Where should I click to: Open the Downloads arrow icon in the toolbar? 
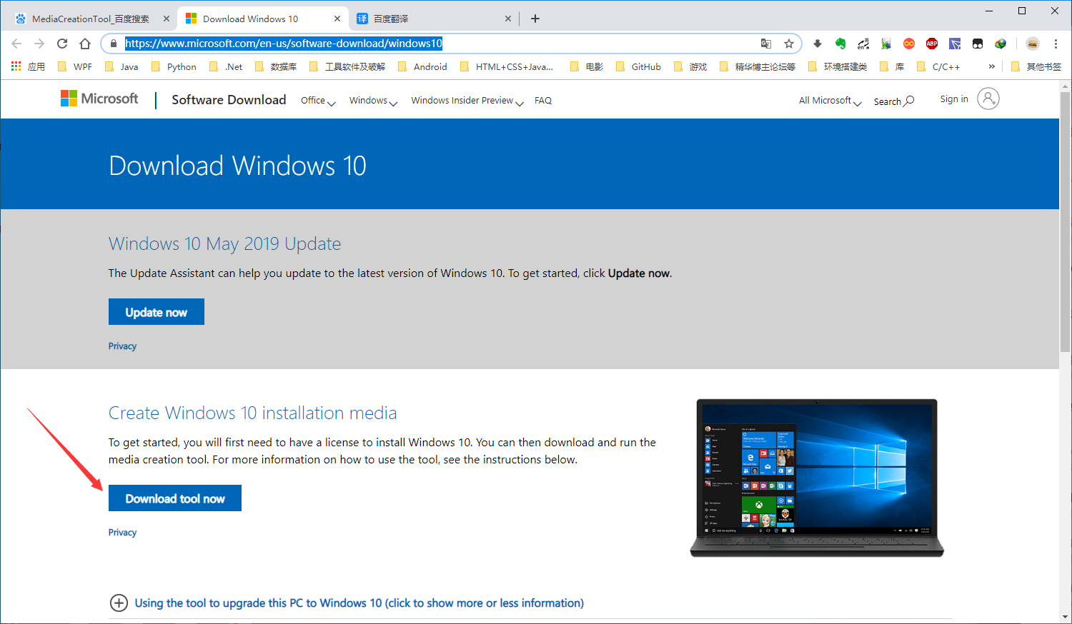click(817, 43)
